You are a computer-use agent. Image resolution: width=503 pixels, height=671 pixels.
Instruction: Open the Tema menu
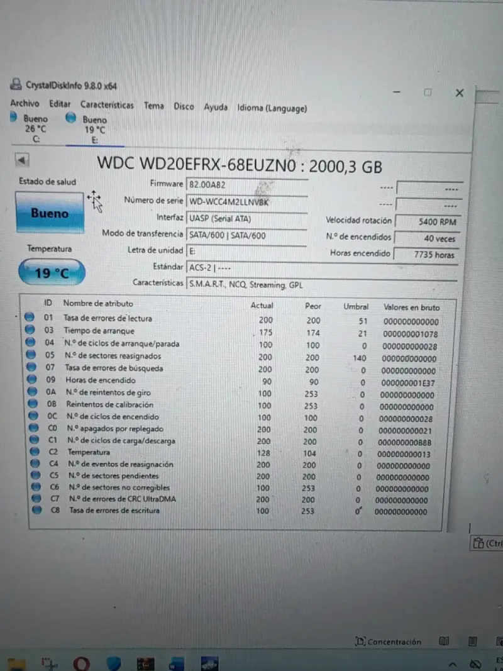click(153, 106)
